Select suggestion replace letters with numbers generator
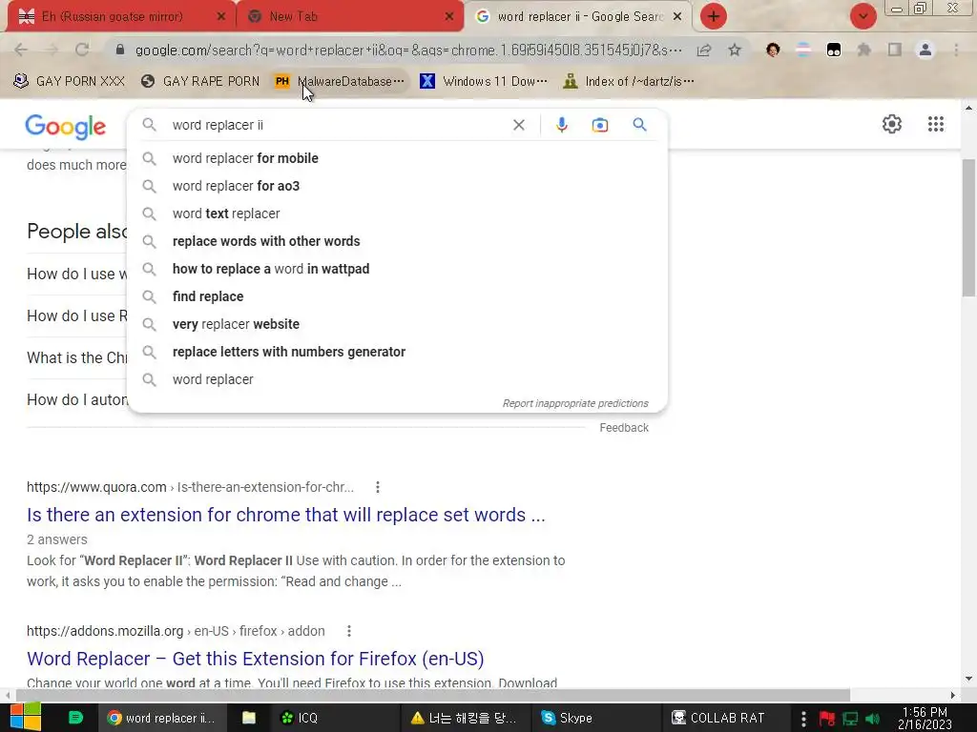 click(397, 352)
